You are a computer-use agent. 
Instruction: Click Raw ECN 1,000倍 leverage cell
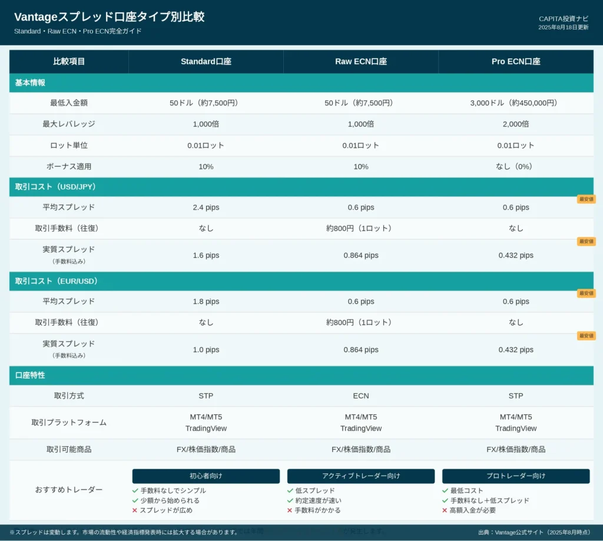361,124
